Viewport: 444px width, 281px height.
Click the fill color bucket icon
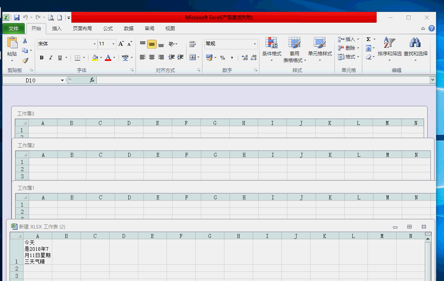(95, 57)
